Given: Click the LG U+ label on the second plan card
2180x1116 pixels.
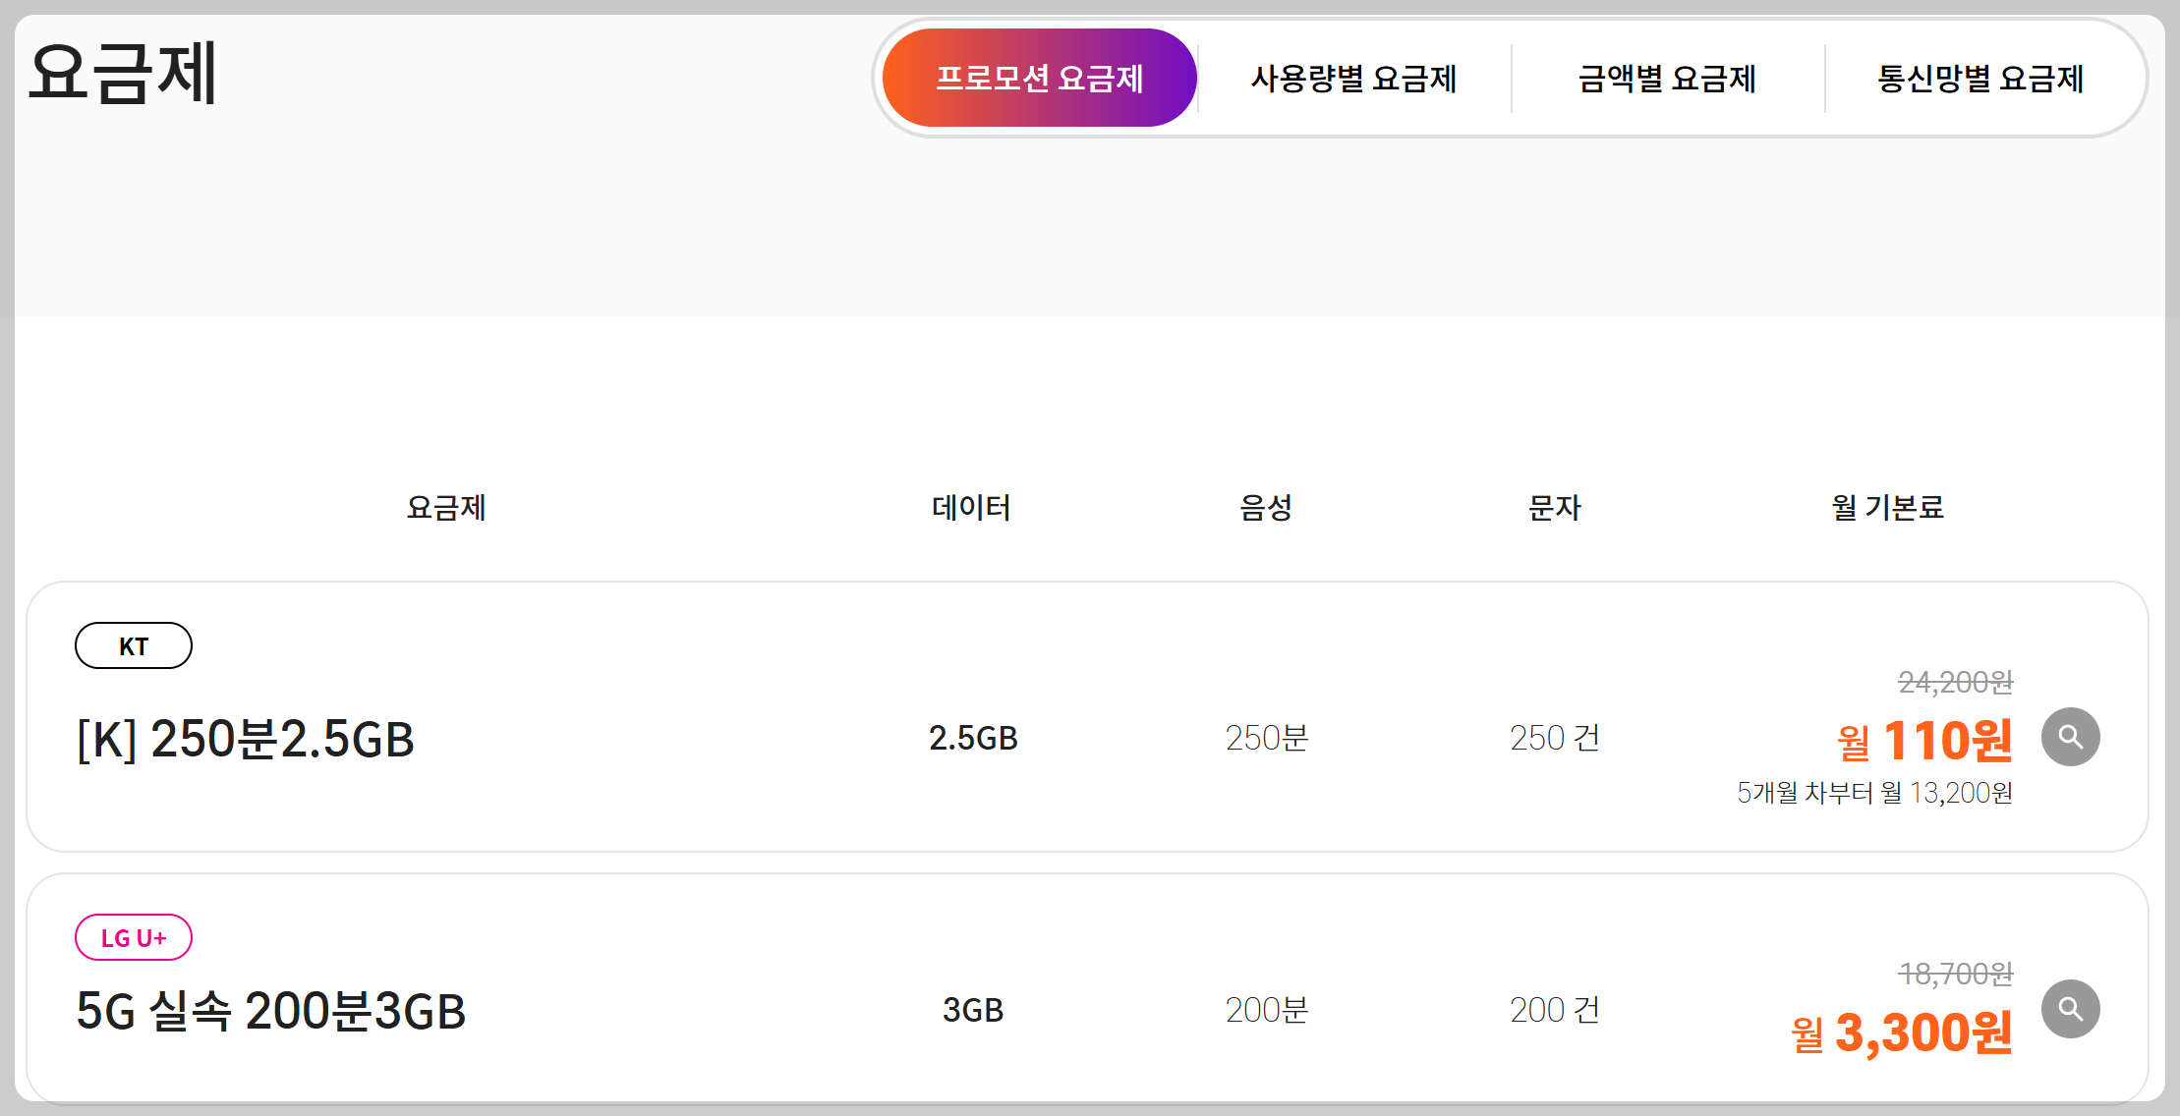Looking at the screenshot, I should 134,936.
